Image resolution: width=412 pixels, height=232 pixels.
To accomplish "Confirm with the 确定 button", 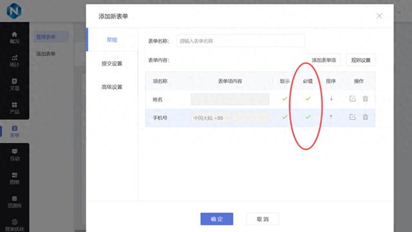I will pyautogui.click(x=217, y=219).
